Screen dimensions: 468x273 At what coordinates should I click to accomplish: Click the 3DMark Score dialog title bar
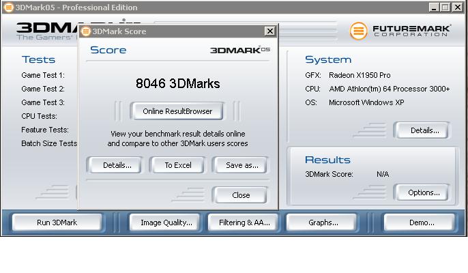tap(178, 31)
